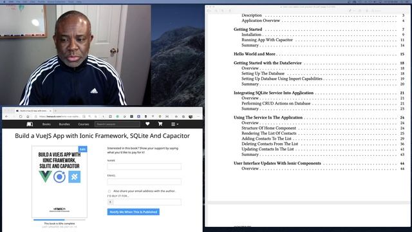Go to Updating Contacts In The List

click(268, 149)
